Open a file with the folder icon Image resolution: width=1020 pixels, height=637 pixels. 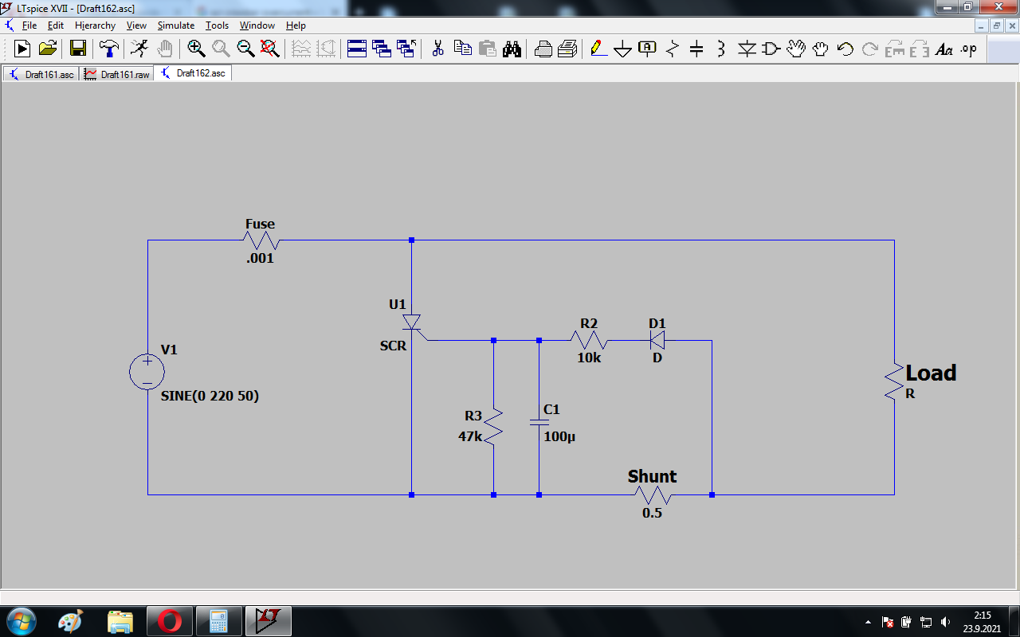48,49
